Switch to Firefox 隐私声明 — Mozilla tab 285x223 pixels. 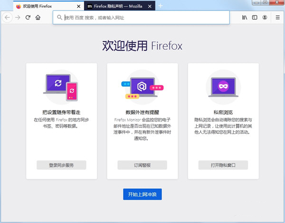point(120,6)
